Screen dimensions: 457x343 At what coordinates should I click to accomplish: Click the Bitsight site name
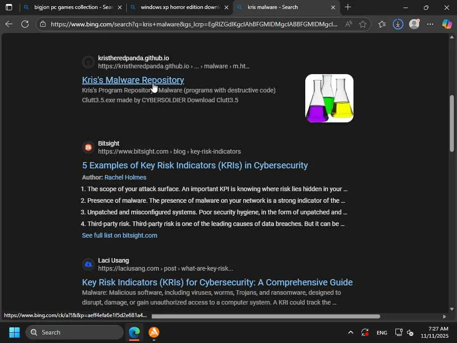pos(109,143)
